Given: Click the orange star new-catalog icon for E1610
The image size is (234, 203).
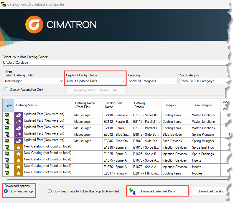Looking at the screenshot, I should tap(18, 147).
